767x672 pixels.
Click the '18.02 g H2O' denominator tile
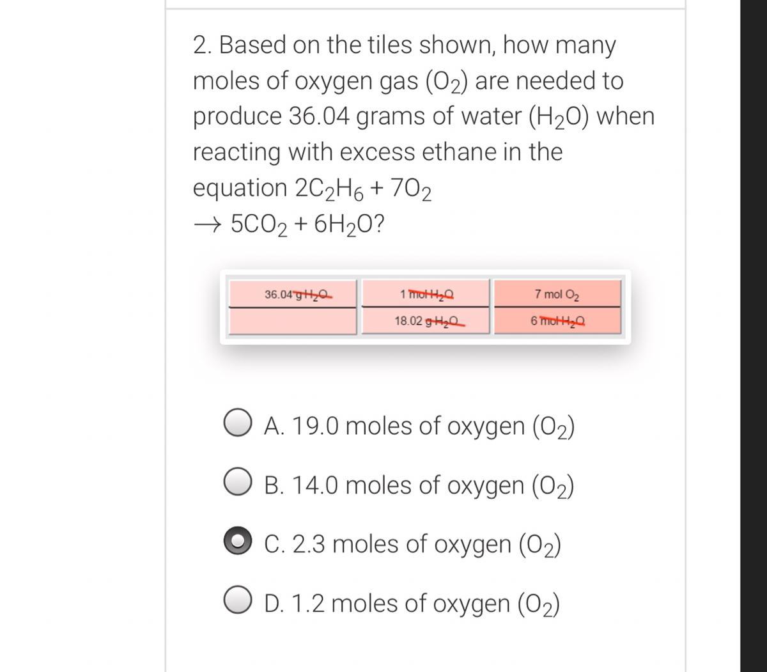pos(426,321)
